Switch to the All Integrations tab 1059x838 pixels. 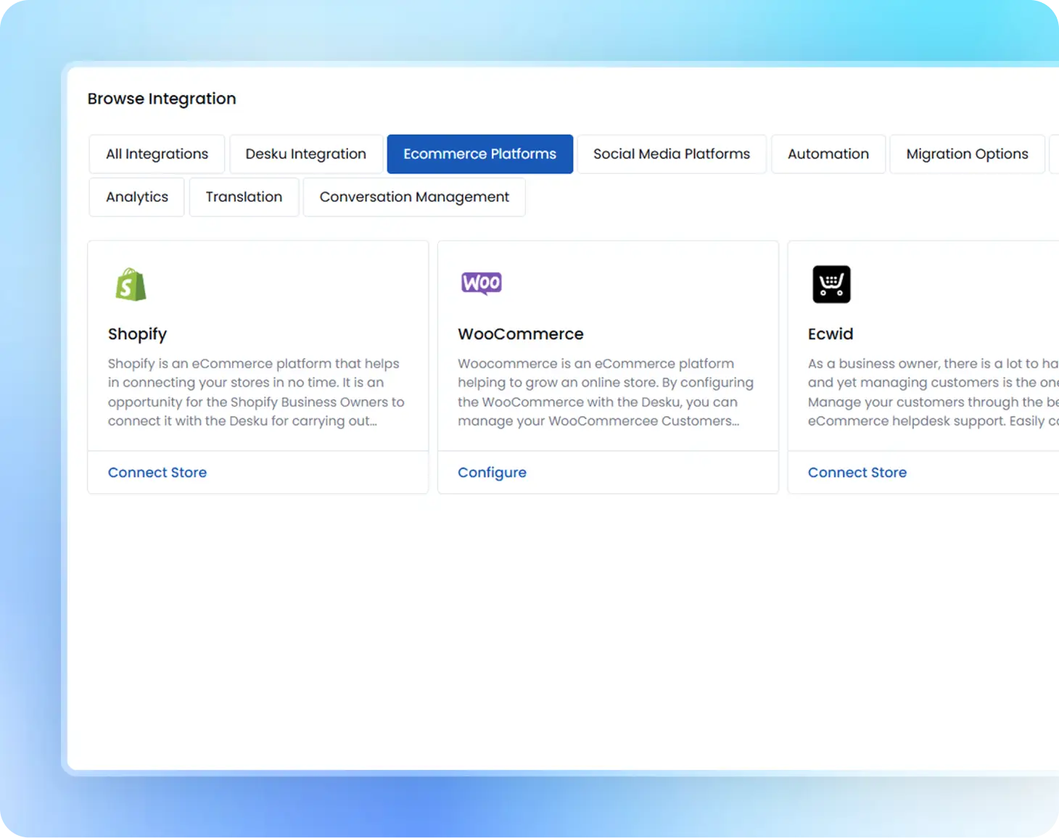pos(157,154)
